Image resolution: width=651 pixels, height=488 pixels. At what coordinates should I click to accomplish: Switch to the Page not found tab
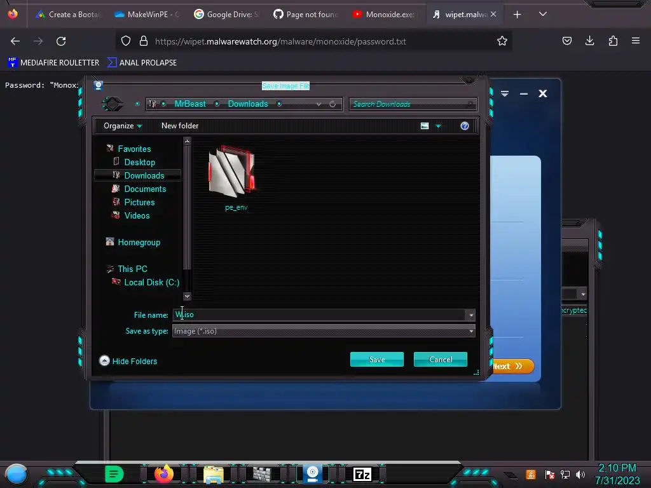[x=306, y=15]
